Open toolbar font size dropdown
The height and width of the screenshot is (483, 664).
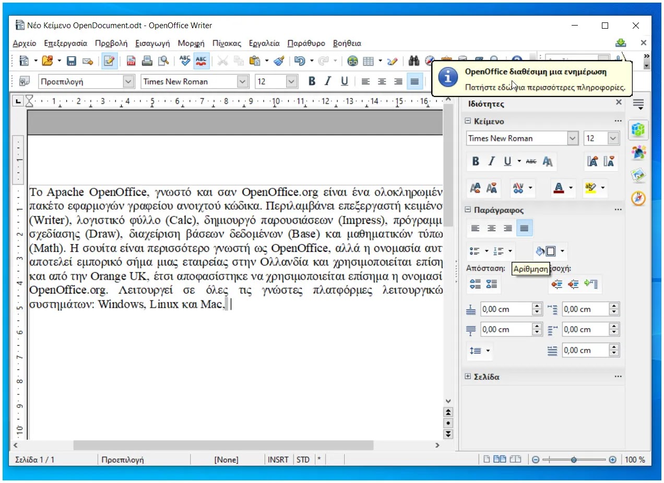pos(292,81)
